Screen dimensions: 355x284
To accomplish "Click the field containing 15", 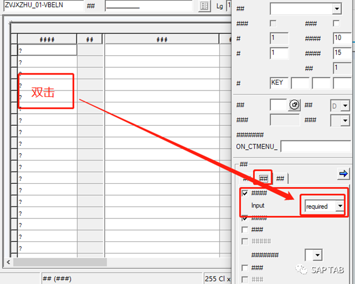I will pyautogui.click(x=342, y=53).
